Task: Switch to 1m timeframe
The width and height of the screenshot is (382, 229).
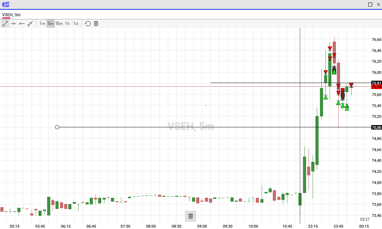Action: tap(42, 24)
